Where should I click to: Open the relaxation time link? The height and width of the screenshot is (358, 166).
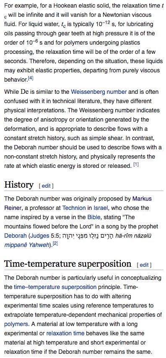[65, 333]
